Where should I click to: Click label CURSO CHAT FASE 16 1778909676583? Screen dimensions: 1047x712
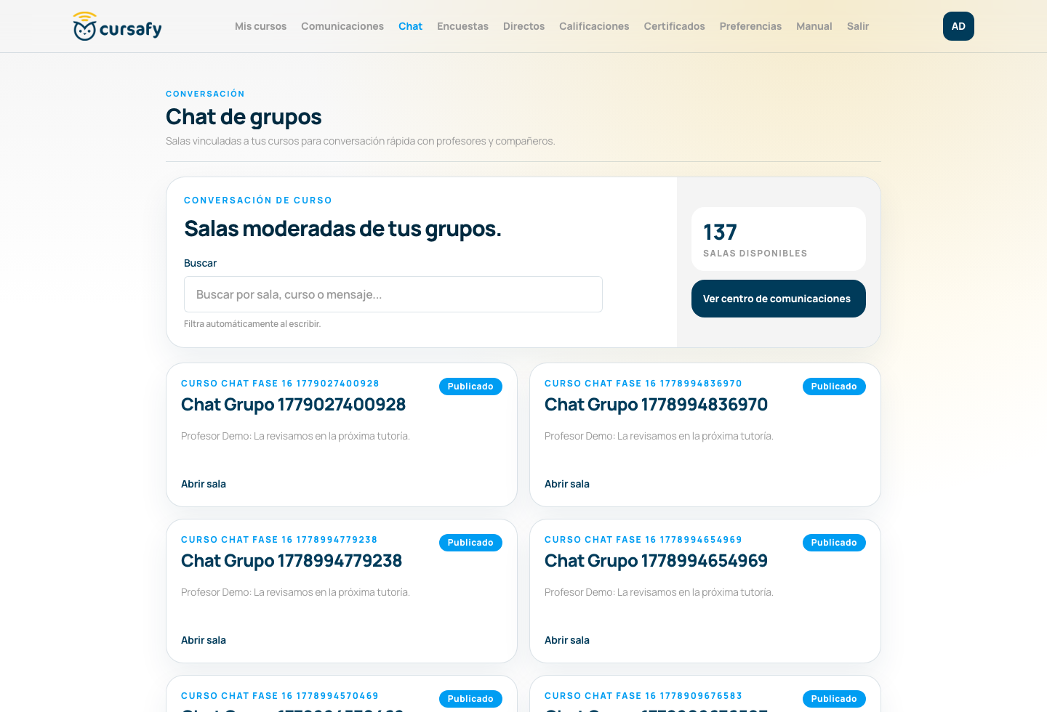(x=643, y=696)
